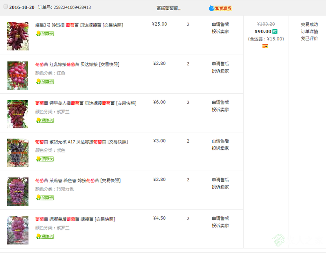Open seller shop 富强葡萄苗
326x253 pixels.
169,8
